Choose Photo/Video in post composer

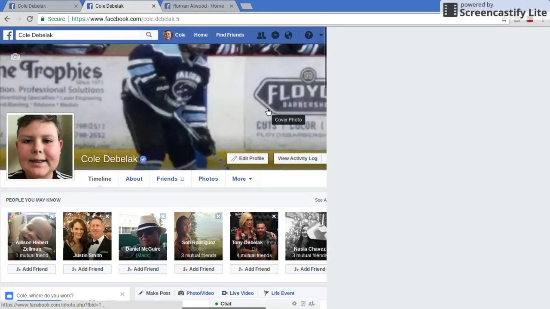[x=196, y=293]
